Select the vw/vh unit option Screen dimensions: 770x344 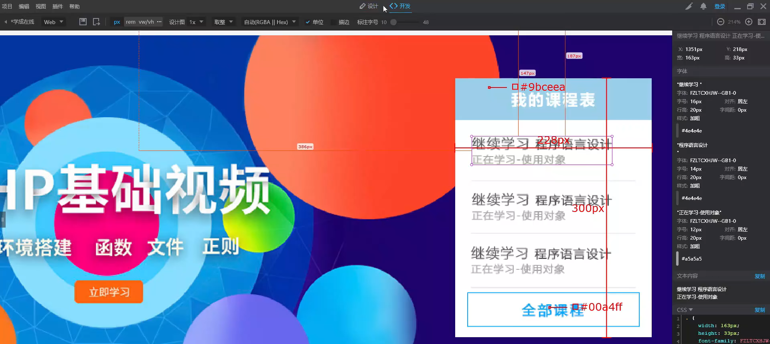click(146, 22)
